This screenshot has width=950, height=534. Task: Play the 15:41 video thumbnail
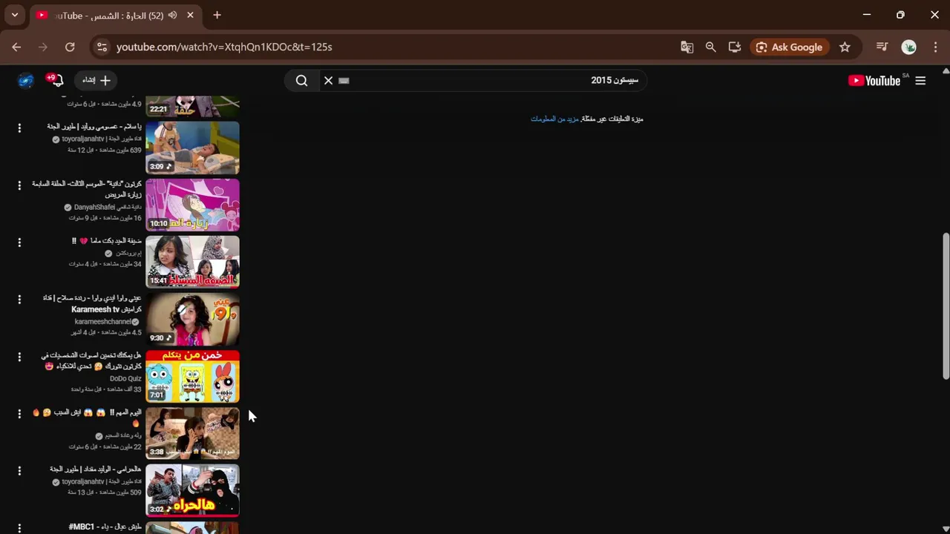click(x=192, y=262)
